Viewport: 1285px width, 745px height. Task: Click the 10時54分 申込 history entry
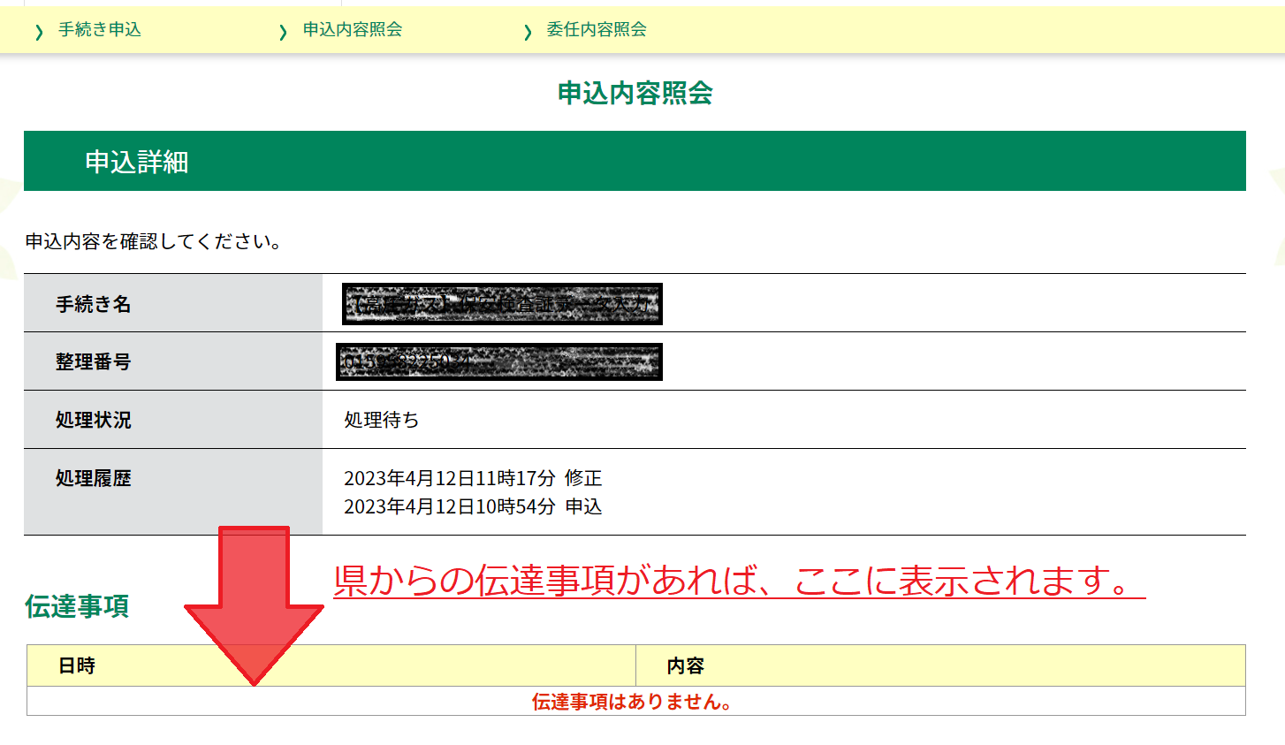click(473, 506)
